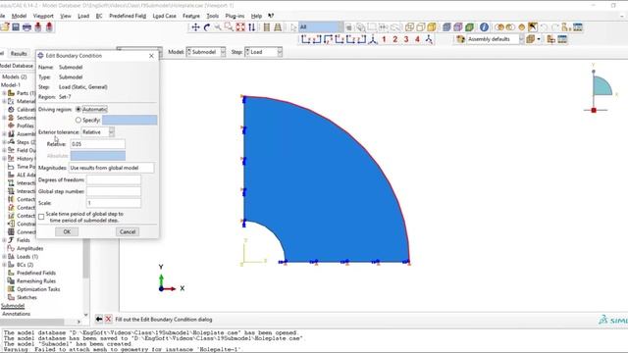Select the Rotate view tool

pos(207,27)
